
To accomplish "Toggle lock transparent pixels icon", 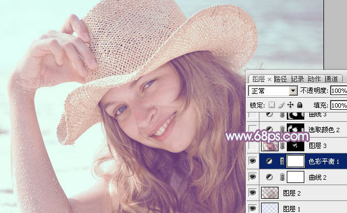I will 271,105.
